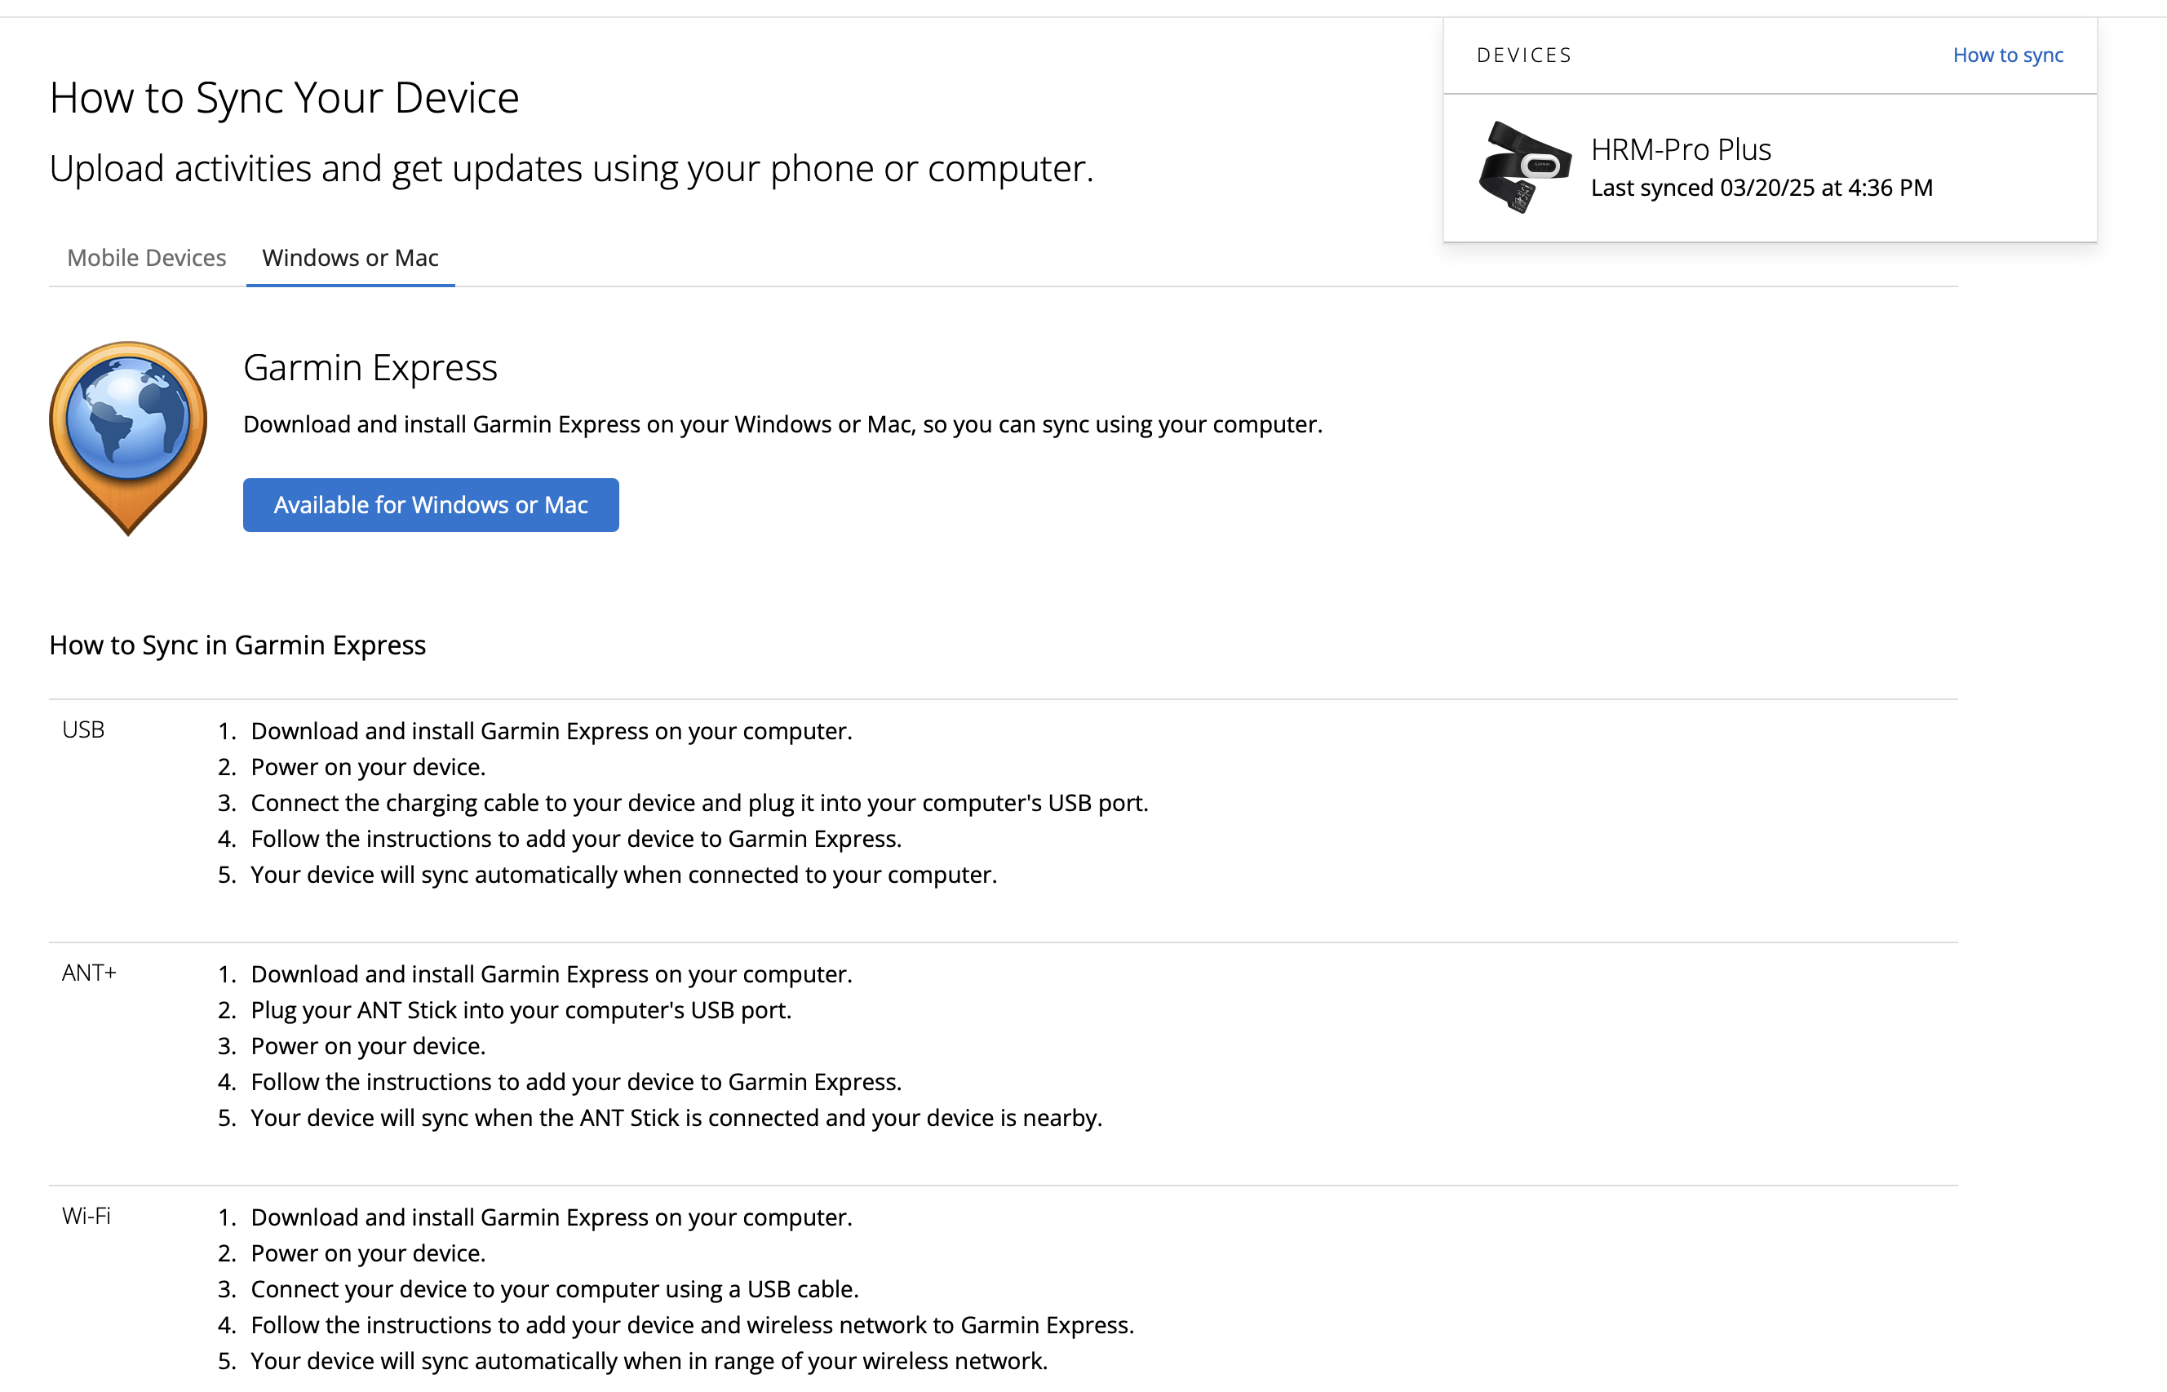Select the Windows or Mac tab

[x=350, y=258]
